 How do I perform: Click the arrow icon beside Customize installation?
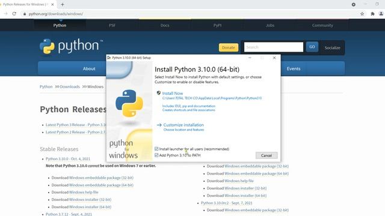[159, 125]
